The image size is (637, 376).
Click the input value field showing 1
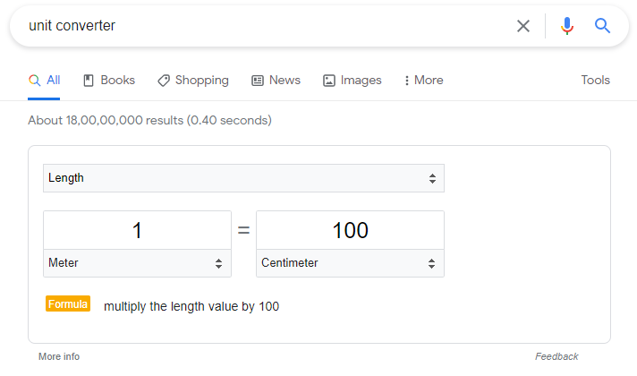click(x=137, y=230)
